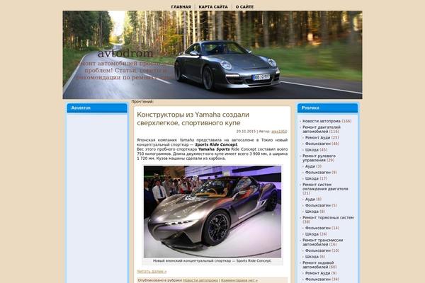Screen dimensions: 425x283
Task: Open Ремонт рулевого управления category
Action: [x=319, y=158]
